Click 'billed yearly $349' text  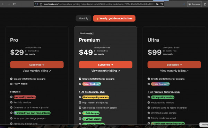click(33, 47)
